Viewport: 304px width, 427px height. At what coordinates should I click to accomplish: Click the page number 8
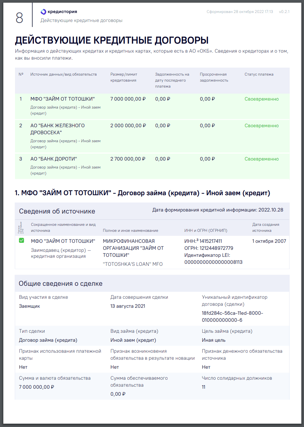pyautogui.click(x=19, y=18)
